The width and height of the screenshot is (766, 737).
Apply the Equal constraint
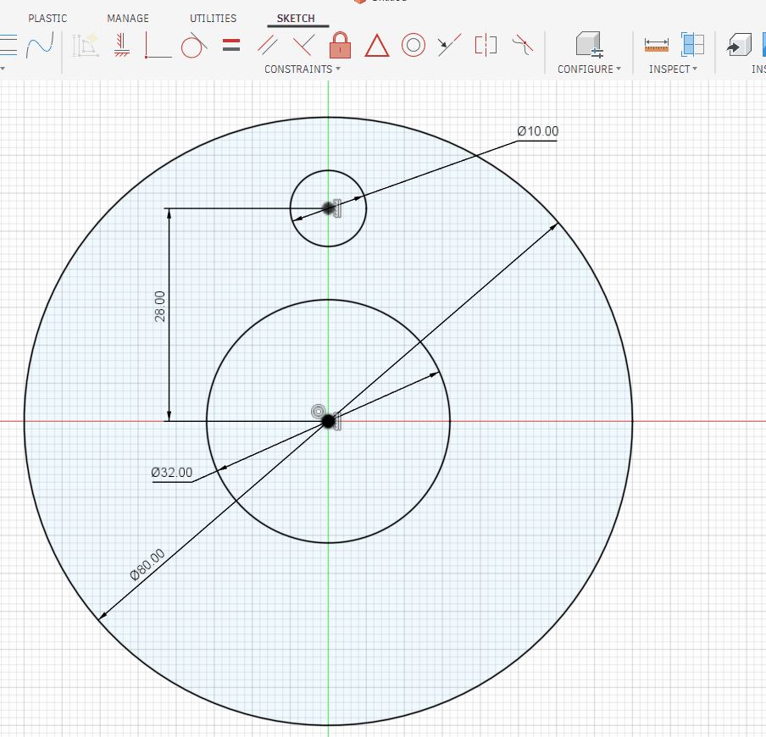231,46
